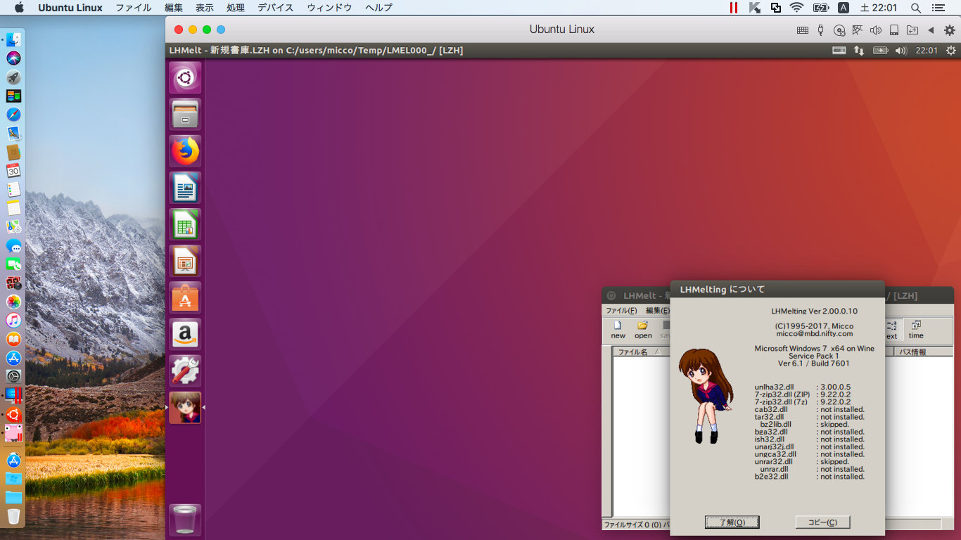Open Safari from the macOS Dock
Image resolution: width=961 pixels, height=540 pixels.
[x=13, y=115]
